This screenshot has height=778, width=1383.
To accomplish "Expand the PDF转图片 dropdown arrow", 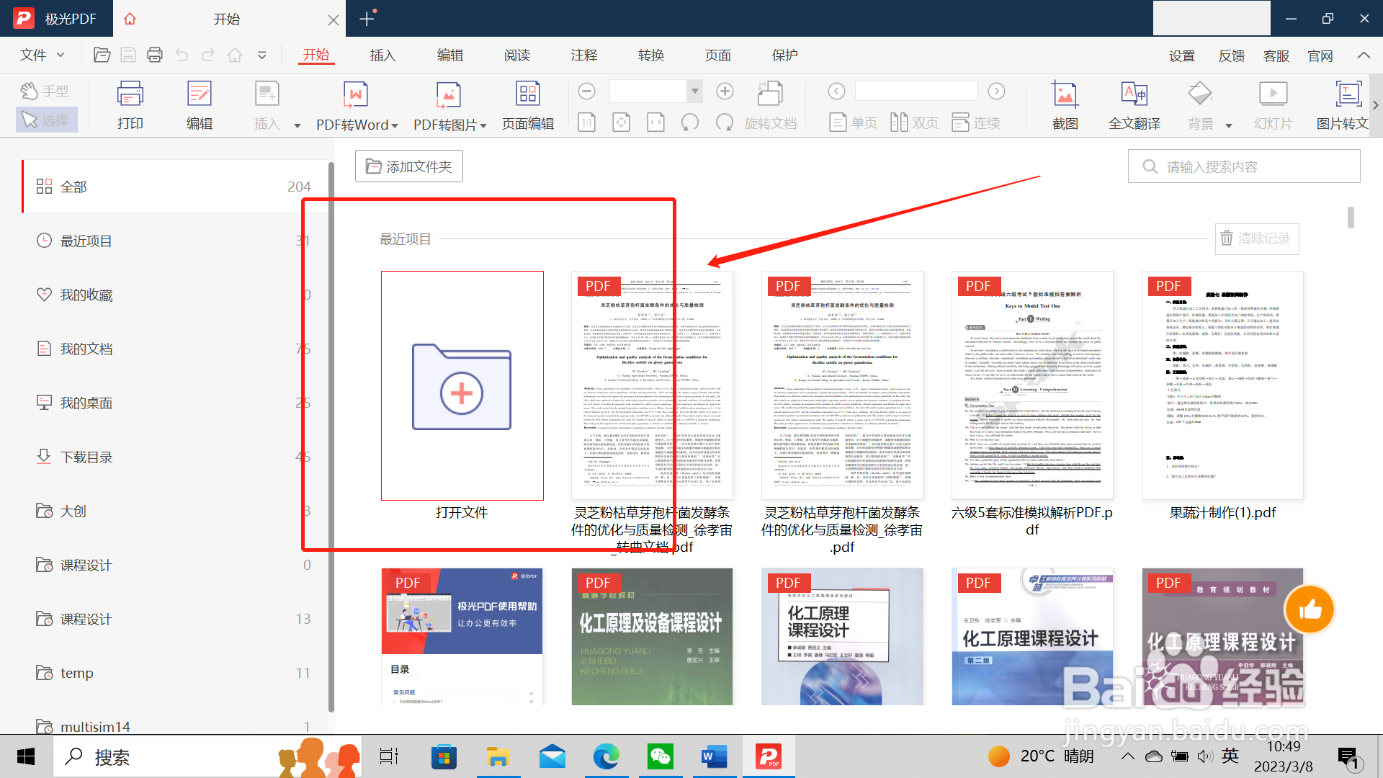I will tap(483, 125).
